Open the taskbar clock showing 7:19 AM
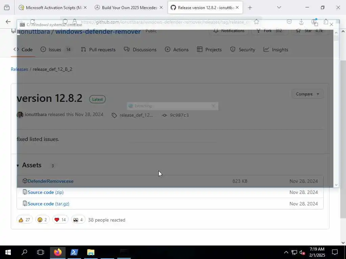 (x=317, y=252)
